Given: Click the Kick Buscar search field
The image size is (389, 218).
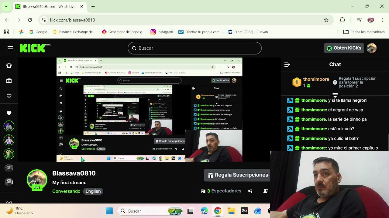Looking at the screenshot, I should coord(194,48).
